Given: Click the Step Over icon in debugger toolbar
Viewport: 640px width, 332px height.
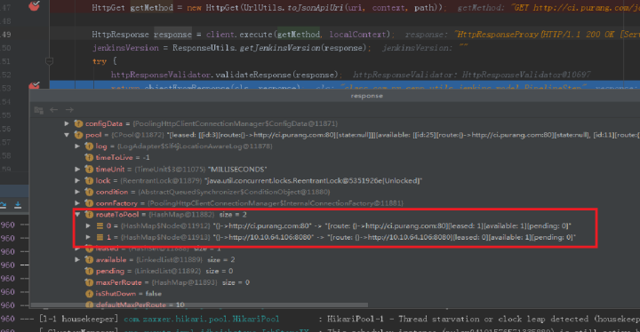Looking at the screenshot, I should click(x=3, y=205).
